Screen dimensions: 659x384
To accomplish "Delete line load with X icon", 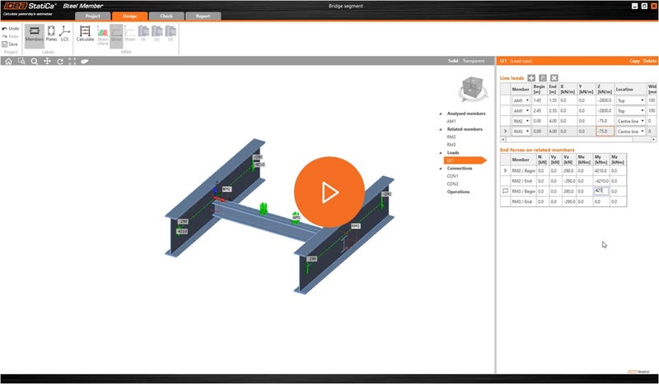I will click(554, 78).
